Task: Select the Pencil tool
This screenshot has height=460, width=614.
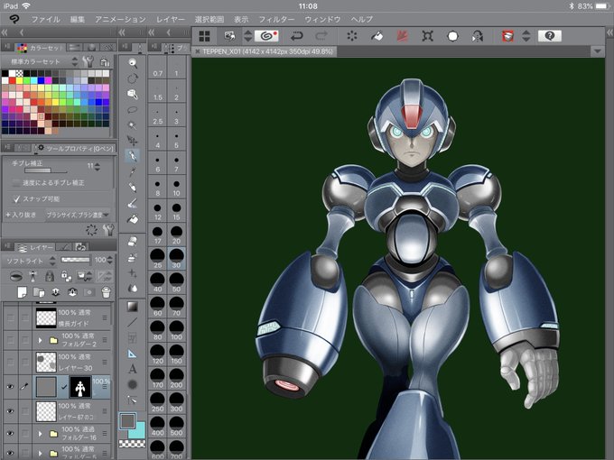Action: click(x=133, y=171)
